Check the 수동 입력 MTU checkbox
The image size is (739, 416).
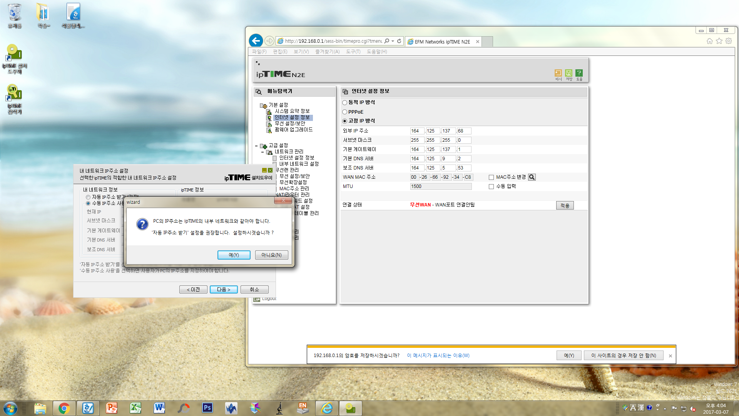point(491,187)
